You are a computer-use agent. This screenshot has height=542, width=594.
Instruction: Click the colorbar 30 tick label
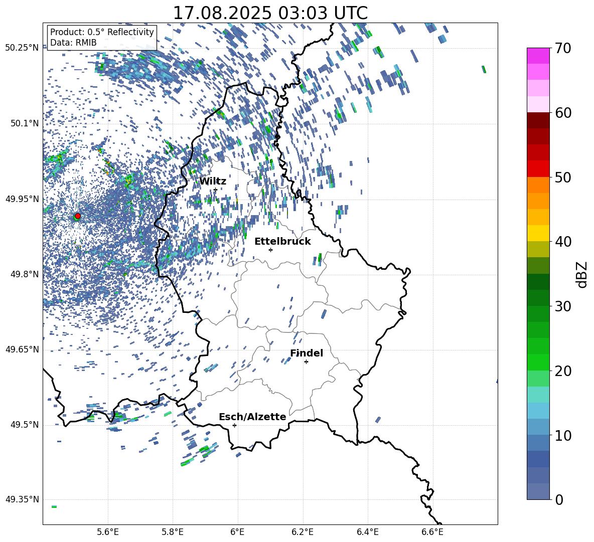click(x=563, y=306)
